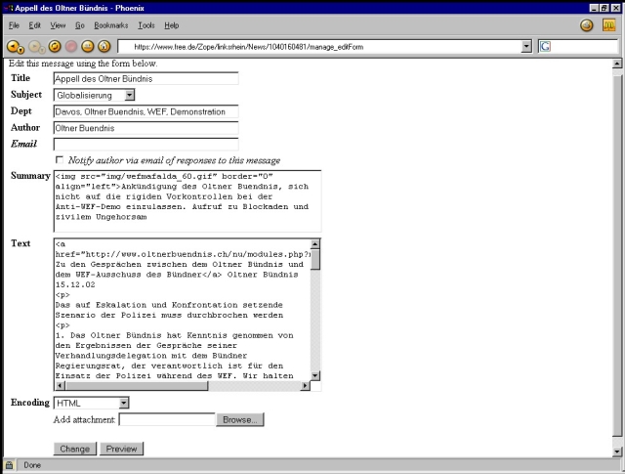This screenshot has width=625, height=474.
Task: Click the red Stop loading button
Action: [70, 46]
